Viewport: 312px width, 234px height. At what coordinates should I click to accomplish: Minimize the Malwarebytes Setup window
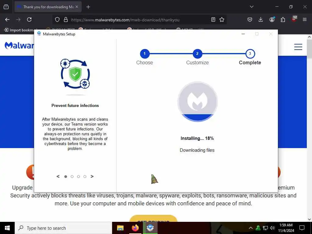tap(243, 34)
